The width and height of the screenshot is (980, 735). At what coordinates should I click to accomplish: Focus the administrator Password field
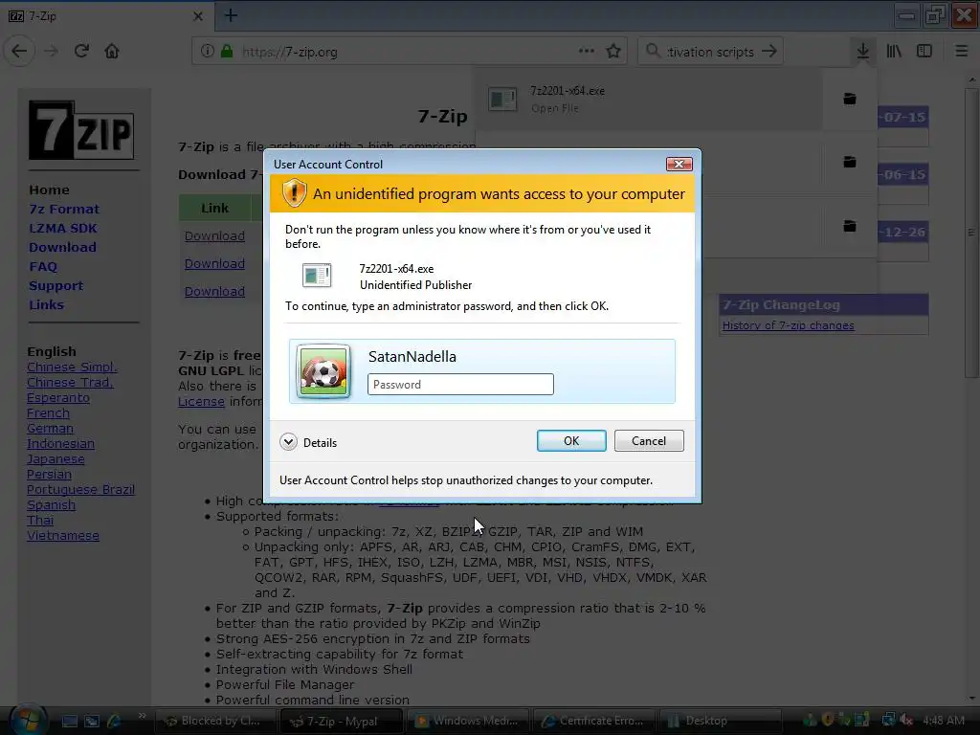coord(460,385)
